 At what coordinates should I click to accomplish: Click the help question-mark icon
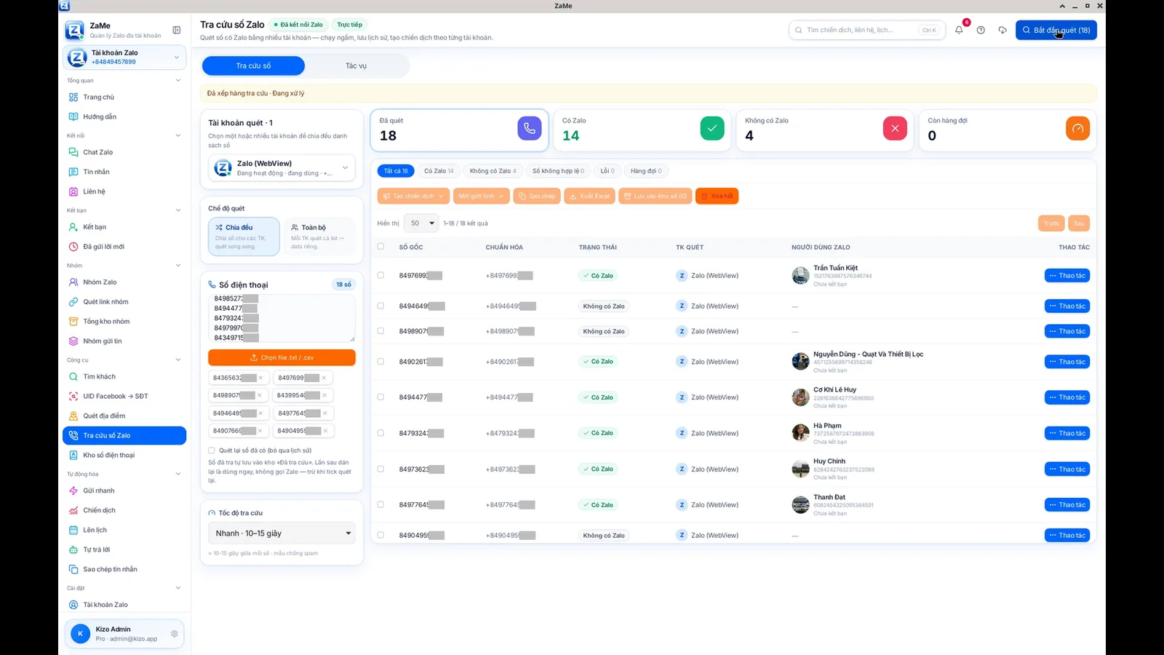click(981, 30)
